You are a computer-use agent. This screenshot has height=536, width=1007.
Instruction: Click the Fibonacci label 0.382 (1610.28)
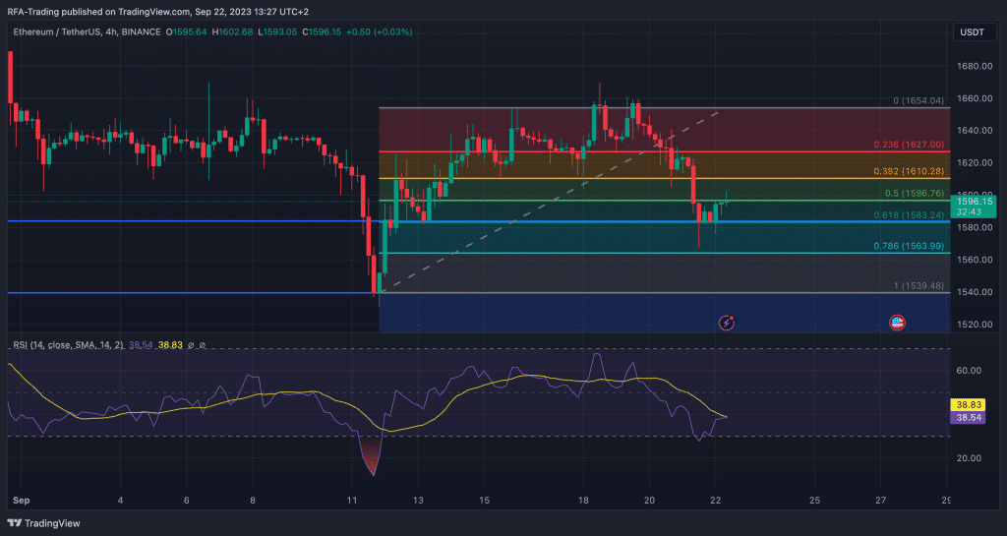(909, 171)
